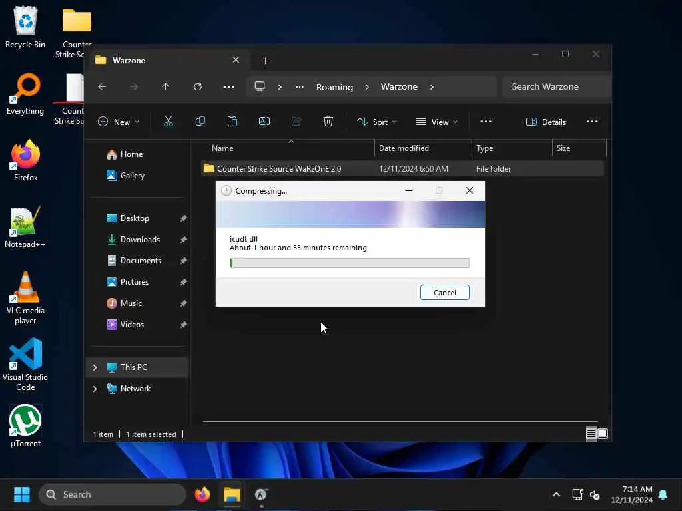Click the horizontal scrollbar in file list
This screenshot has width=682, height=511.
point(400,421)
